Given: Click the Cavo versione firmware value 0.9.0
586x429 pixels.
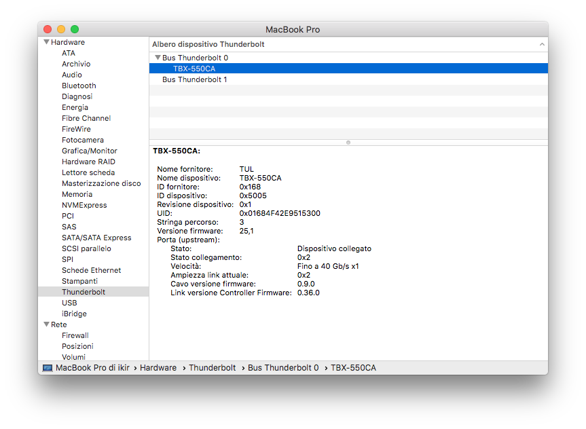Looking at the screenshot, I should point(306,284).
